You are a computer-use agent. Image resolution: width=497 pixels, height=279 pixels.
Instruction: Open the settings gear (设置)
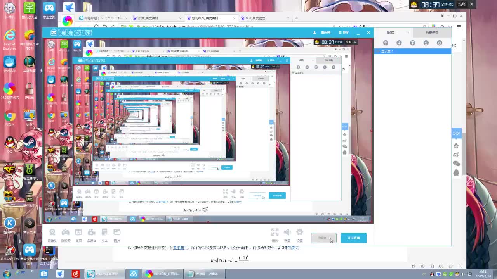(300, 235)
